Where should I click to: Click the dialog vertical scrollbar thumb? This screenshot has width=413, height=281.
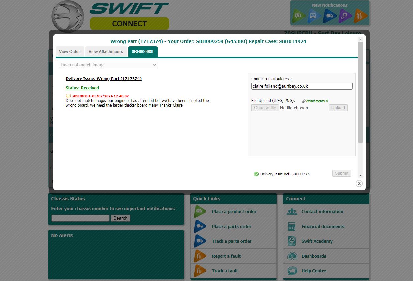(360, 92)
